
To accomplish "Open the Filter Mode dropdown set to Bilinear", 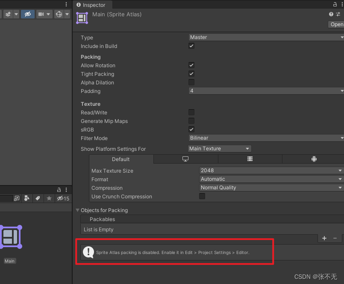I will click(266, 138).
